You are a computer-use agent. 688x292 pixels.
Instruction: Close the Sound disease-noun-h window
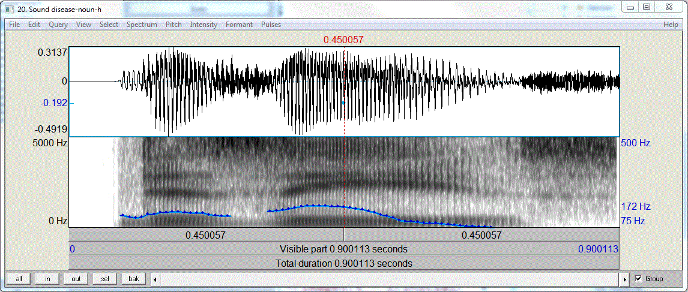(x=669, y=7)
